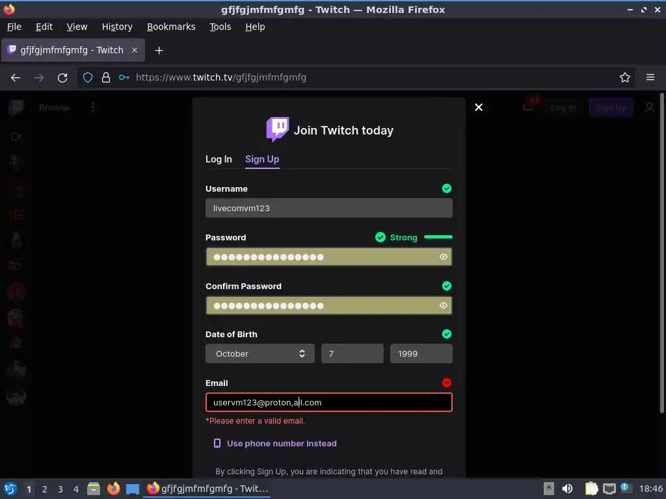Click the birth year field showing 1999
The height and width of the screenshot is (499, 666).
pyautogui.click(x=421, y=353)
